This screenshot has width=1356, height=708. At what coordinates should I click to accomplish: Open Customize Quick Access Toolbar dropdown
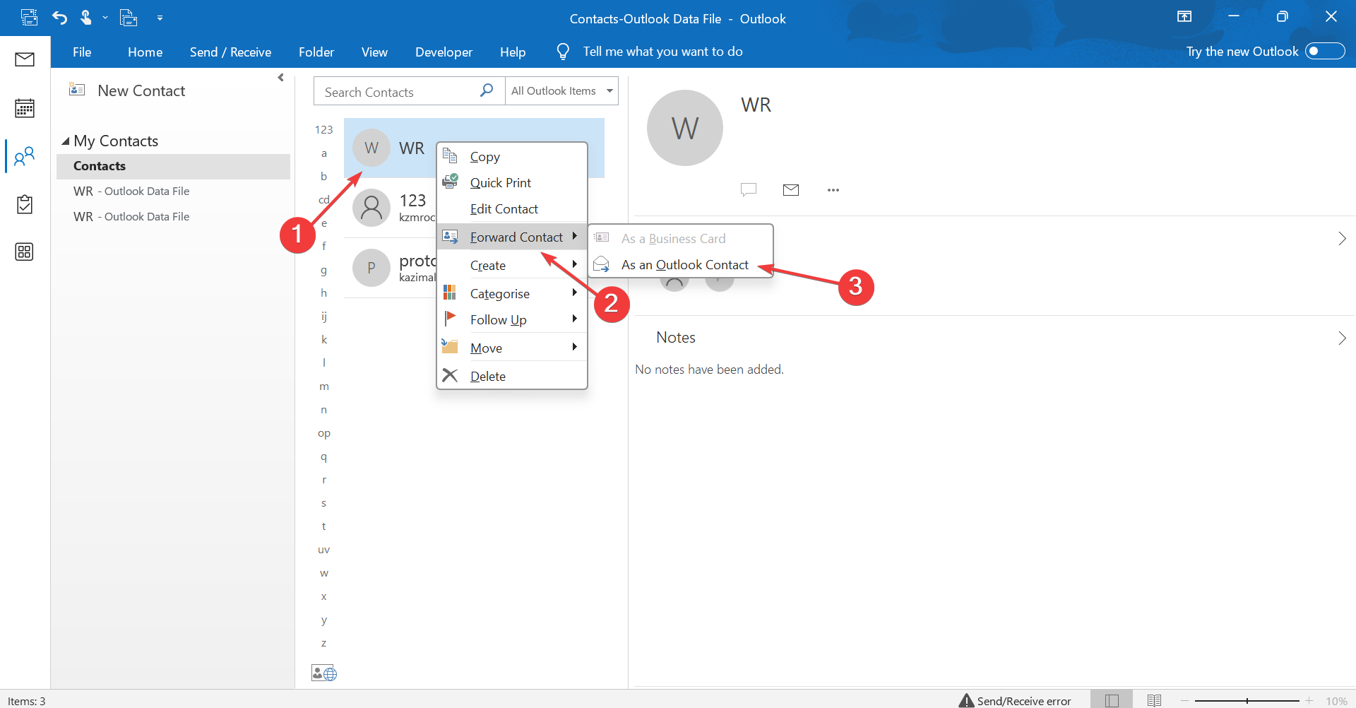160,18
